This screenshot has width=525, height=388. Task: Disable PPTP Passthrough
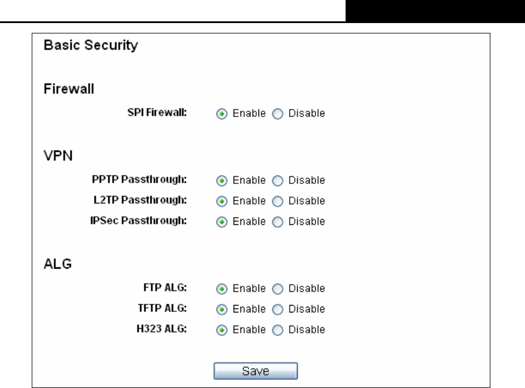point(277,180)
